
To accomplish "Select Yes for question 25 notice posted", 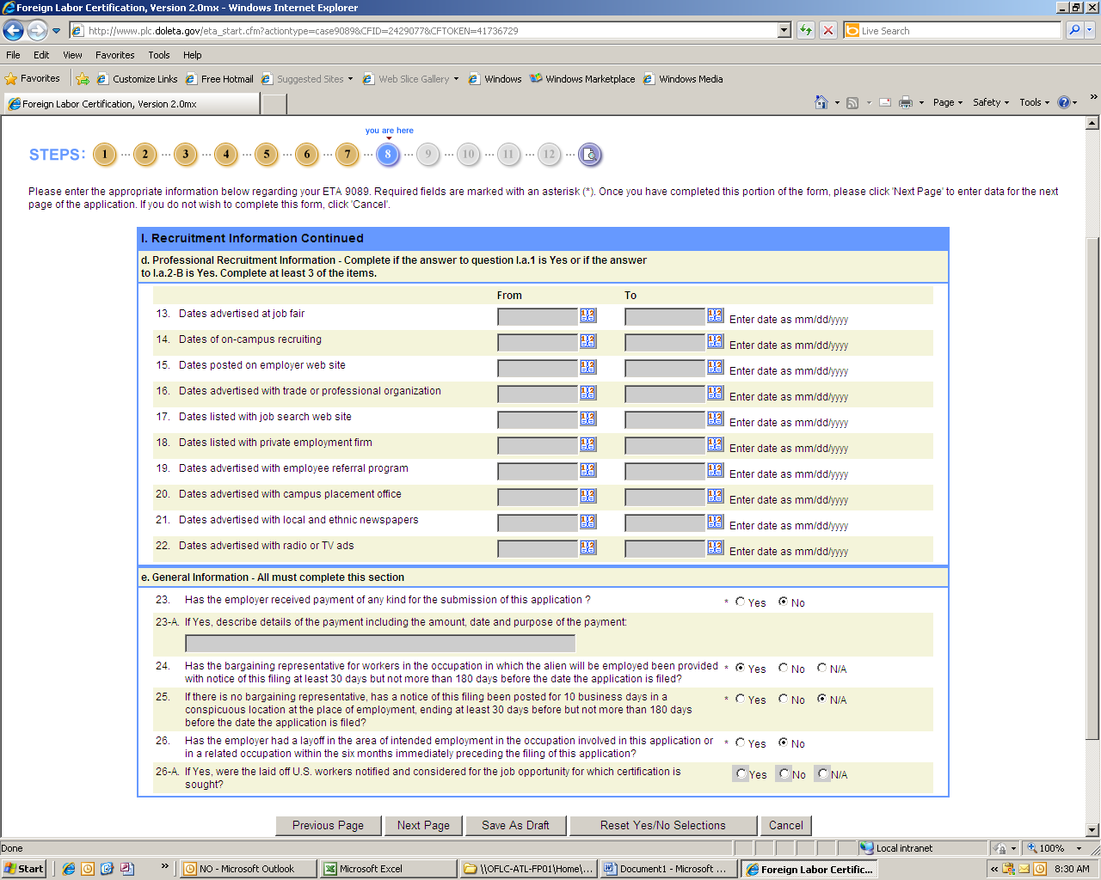I will click(741, 699).
